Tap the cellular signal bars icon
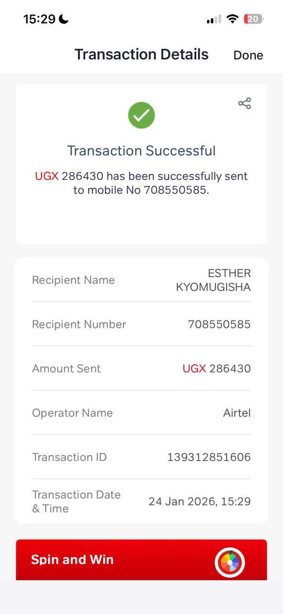Viewport: 283px width, 614px height. 214,19
